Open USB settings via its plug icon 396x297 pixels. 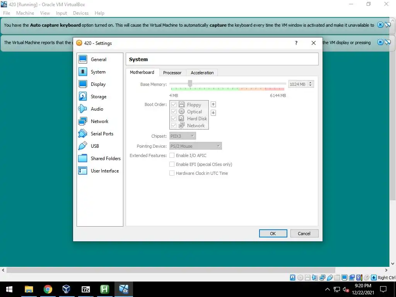click(83, 146)
